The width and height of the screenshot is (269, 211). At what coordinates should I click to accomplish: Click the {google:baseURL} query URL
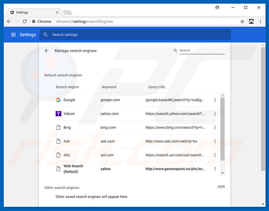coord(175,100)
